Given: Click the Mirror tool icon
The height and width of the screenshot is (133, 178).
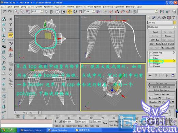Looking at the screenshot, I should click(162, 12).
